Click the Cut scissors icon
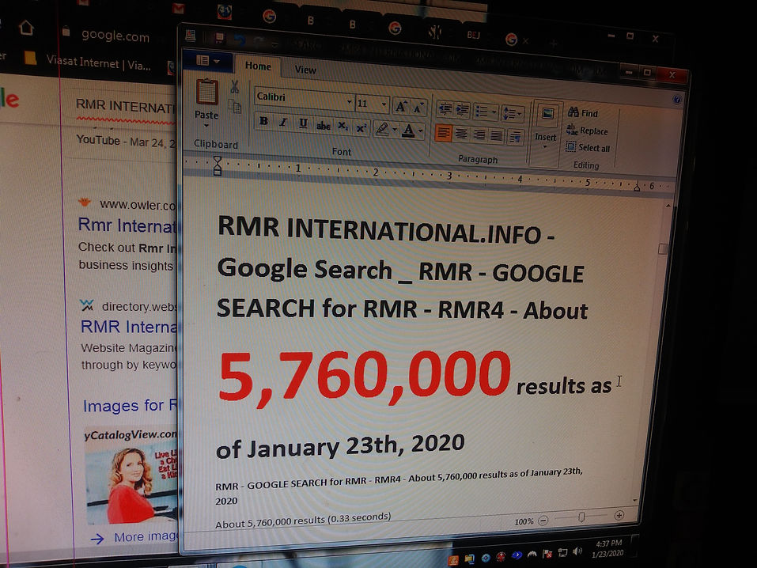757x568 pixels. (x=235, y=87)
